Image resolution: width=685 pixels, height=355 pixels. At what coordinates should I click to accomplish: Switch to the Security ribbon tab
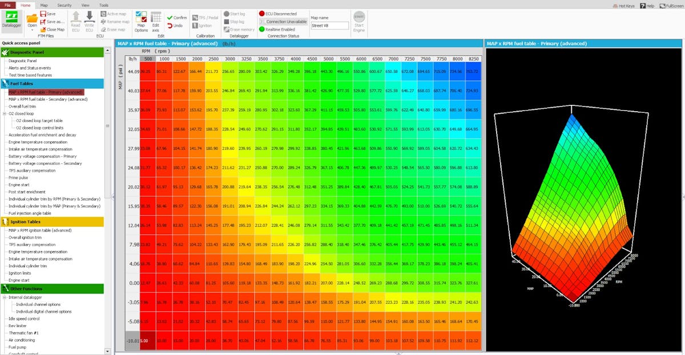65,5
